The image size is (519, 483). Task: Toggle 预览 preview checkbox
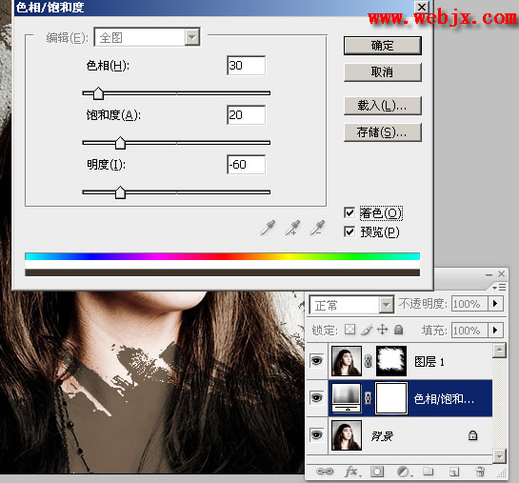coord(349,231)
